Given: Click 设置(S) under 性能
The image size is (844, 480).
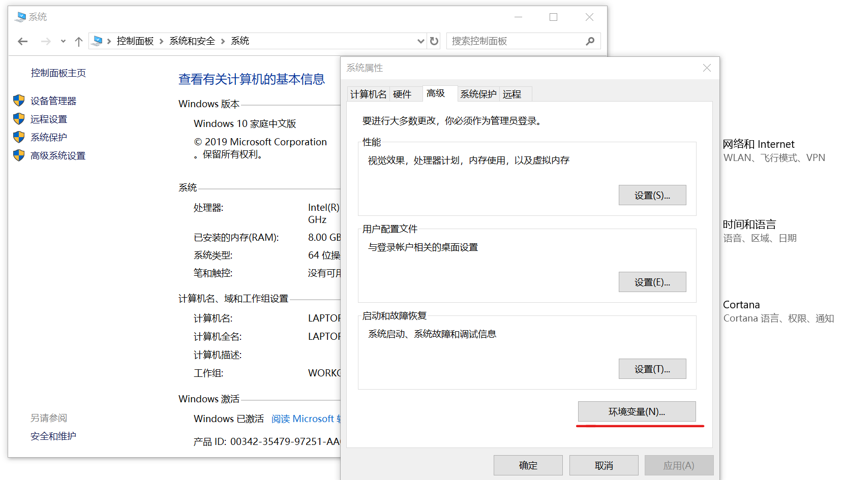Looking at the screenshot, I should (x=652, y=195).
